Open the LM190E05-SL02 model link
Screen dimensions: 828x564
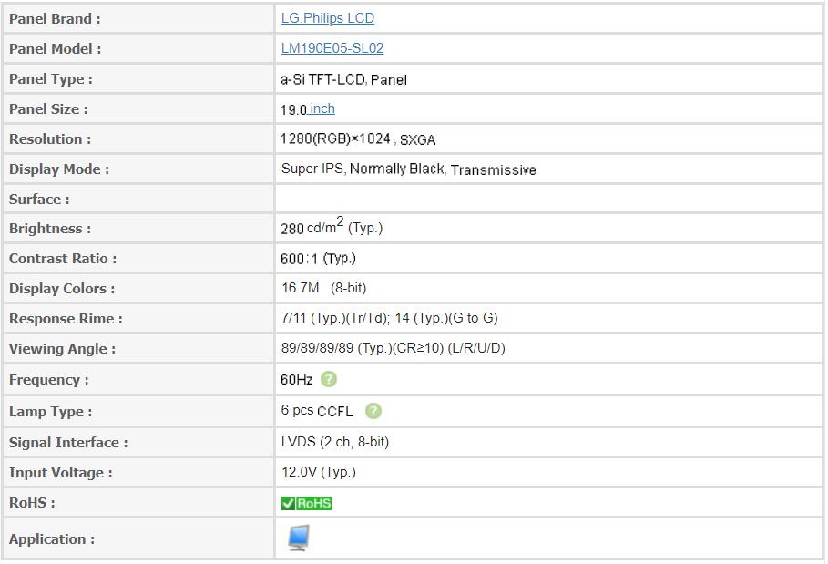332,48
